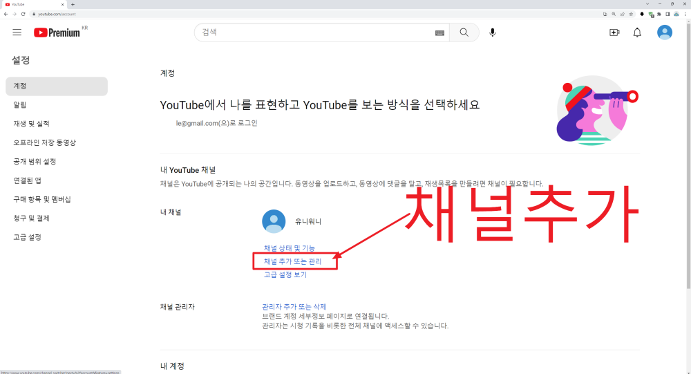This screenshot has height=374, width=691.
Task: Close the YouTube tab
Action: 62,4
